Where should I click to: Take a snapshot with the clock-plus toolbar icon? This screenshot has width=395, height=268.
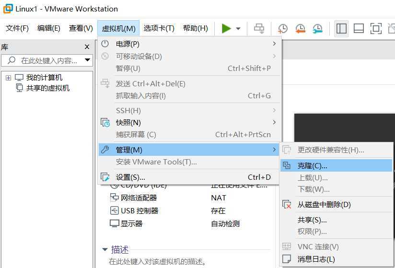coord(283,28)
